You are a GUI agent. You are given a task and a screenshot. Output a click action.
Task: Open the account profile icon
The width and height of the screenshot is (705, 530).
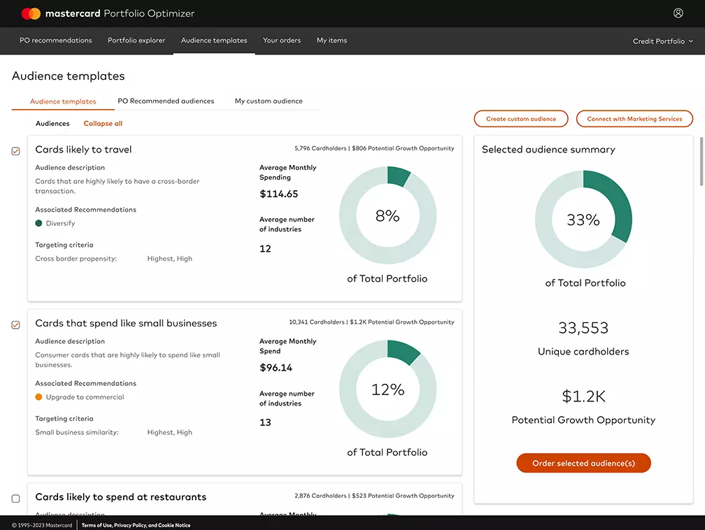(678, 13)
